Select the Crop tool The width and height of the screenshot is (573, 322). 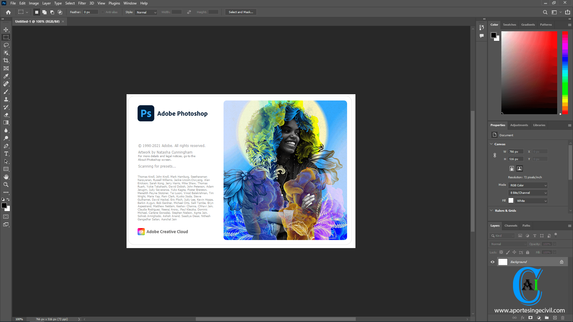tap(6, 60)
